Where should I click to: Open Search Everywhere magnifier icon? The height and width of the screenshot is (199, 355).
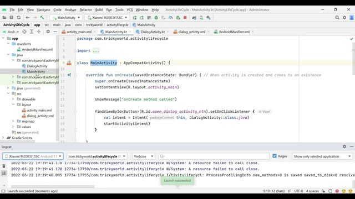click(x=337, y=18)
